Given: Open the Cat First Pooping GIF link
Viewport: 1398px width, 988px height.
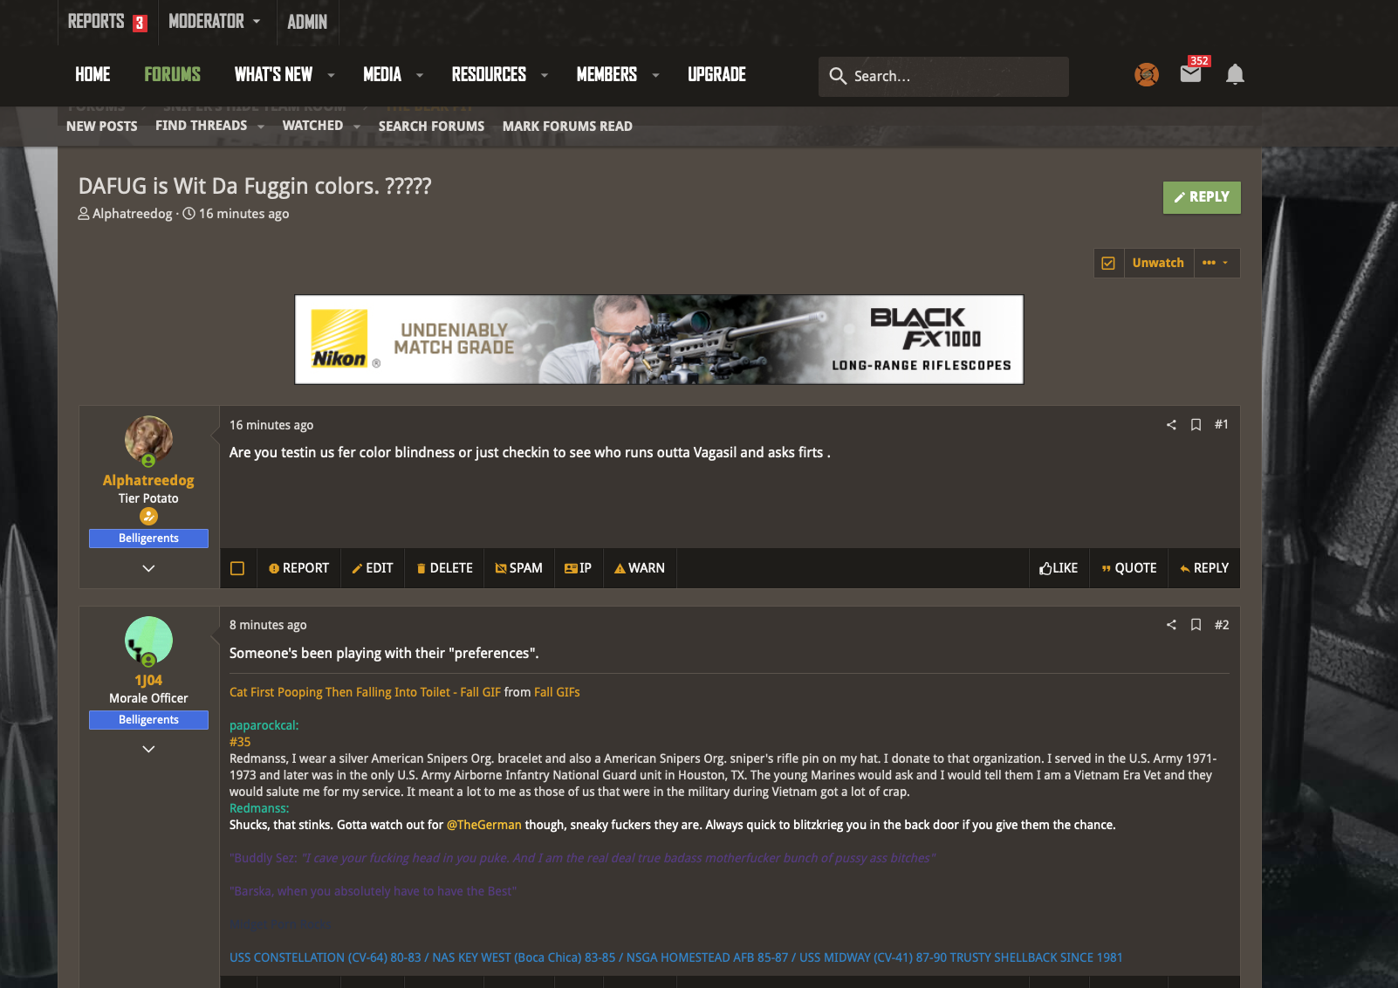Looking at the screenshot, I should click(x=365, y=692).
